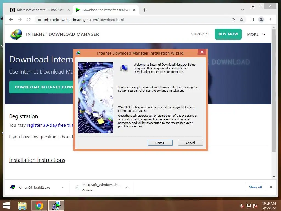Click Installation Instructions heading link
The image size is (281, 211).
pos(37,160)
